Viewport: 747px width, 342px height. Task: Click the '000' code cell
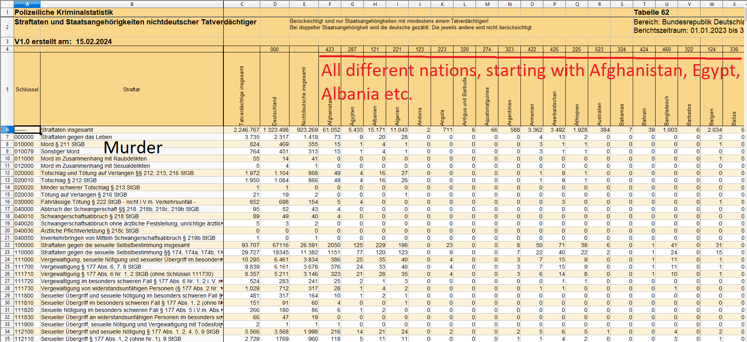tap(274, 49)
